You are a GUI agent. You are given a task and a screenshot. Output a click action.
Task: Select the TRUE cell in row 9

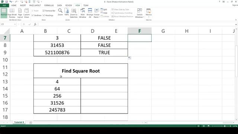[x=104, y=52]
